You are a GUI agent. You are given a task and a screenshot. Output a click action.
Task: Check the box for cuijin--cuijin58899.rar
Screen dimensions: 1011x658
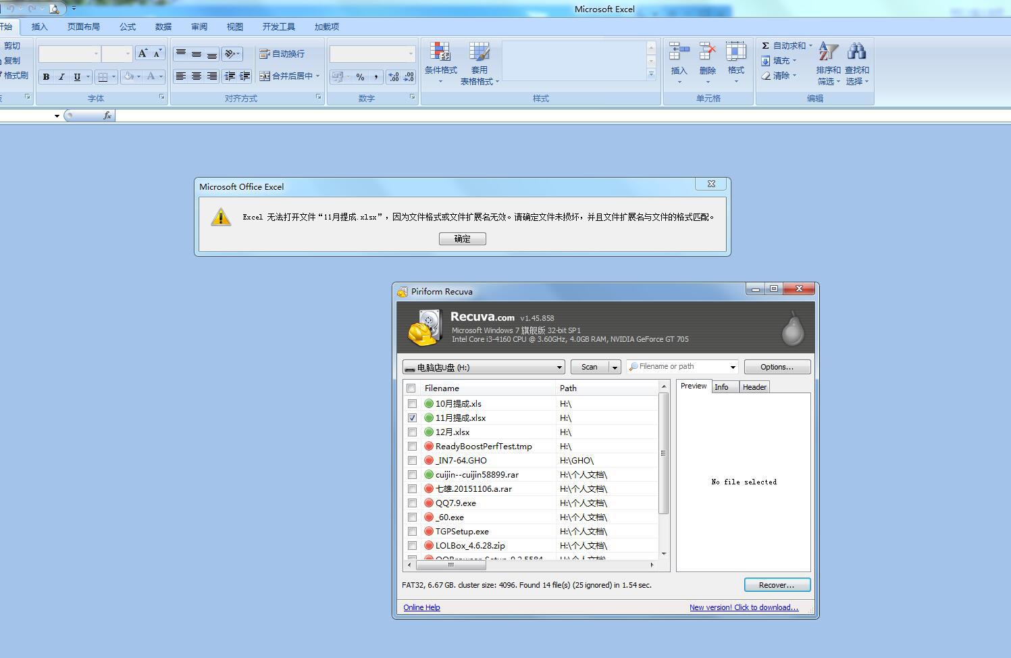click(x=412, y=475)
